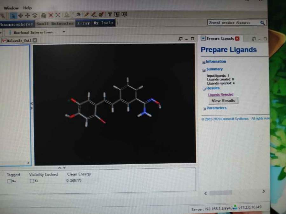Screen dimensions: 286x214
Task: Click the View Results button
Action: (x=223, y=101)
